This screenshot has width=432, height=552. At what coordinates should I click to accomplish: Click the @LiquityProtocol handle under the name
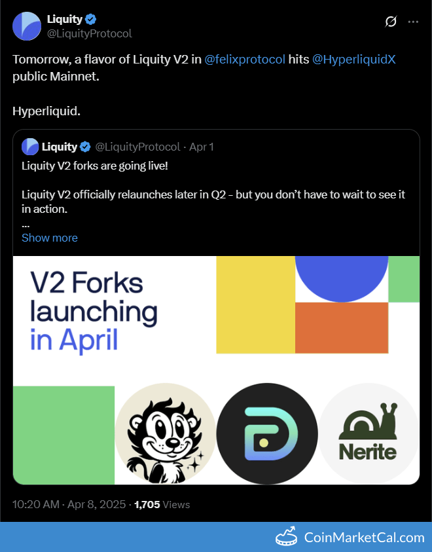point(89,33)
